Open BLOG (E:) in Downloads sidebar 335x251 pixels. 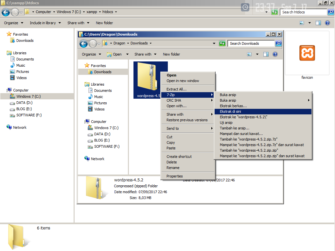(102, 140)
